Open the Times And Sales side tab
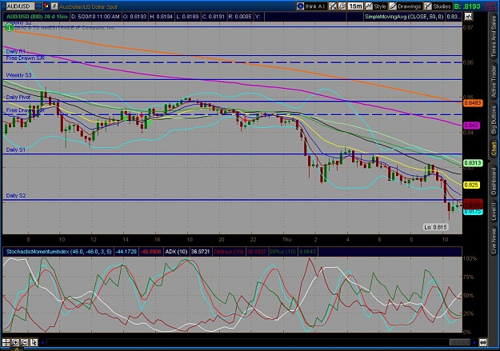 pyautogui.click(x=494, y=38)
